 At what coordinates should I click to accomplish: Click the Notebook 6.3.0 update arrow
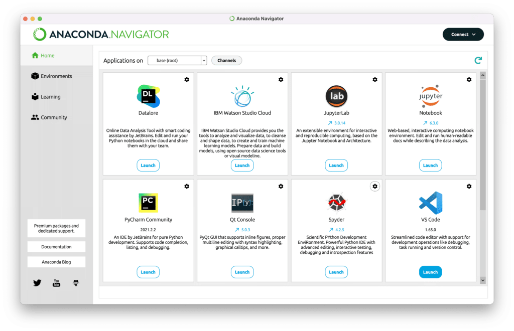point(425,123)
